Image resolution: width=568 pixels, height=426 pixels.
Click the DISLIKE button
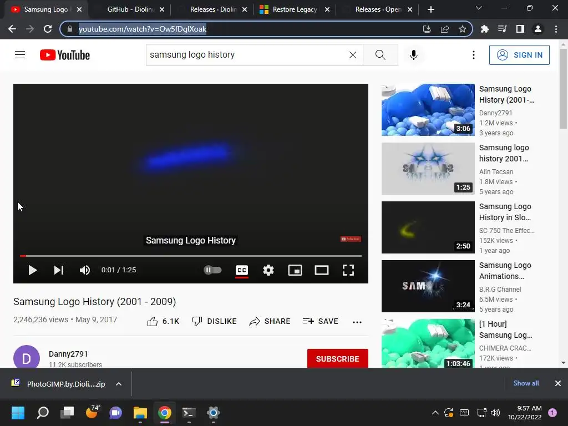214,321
